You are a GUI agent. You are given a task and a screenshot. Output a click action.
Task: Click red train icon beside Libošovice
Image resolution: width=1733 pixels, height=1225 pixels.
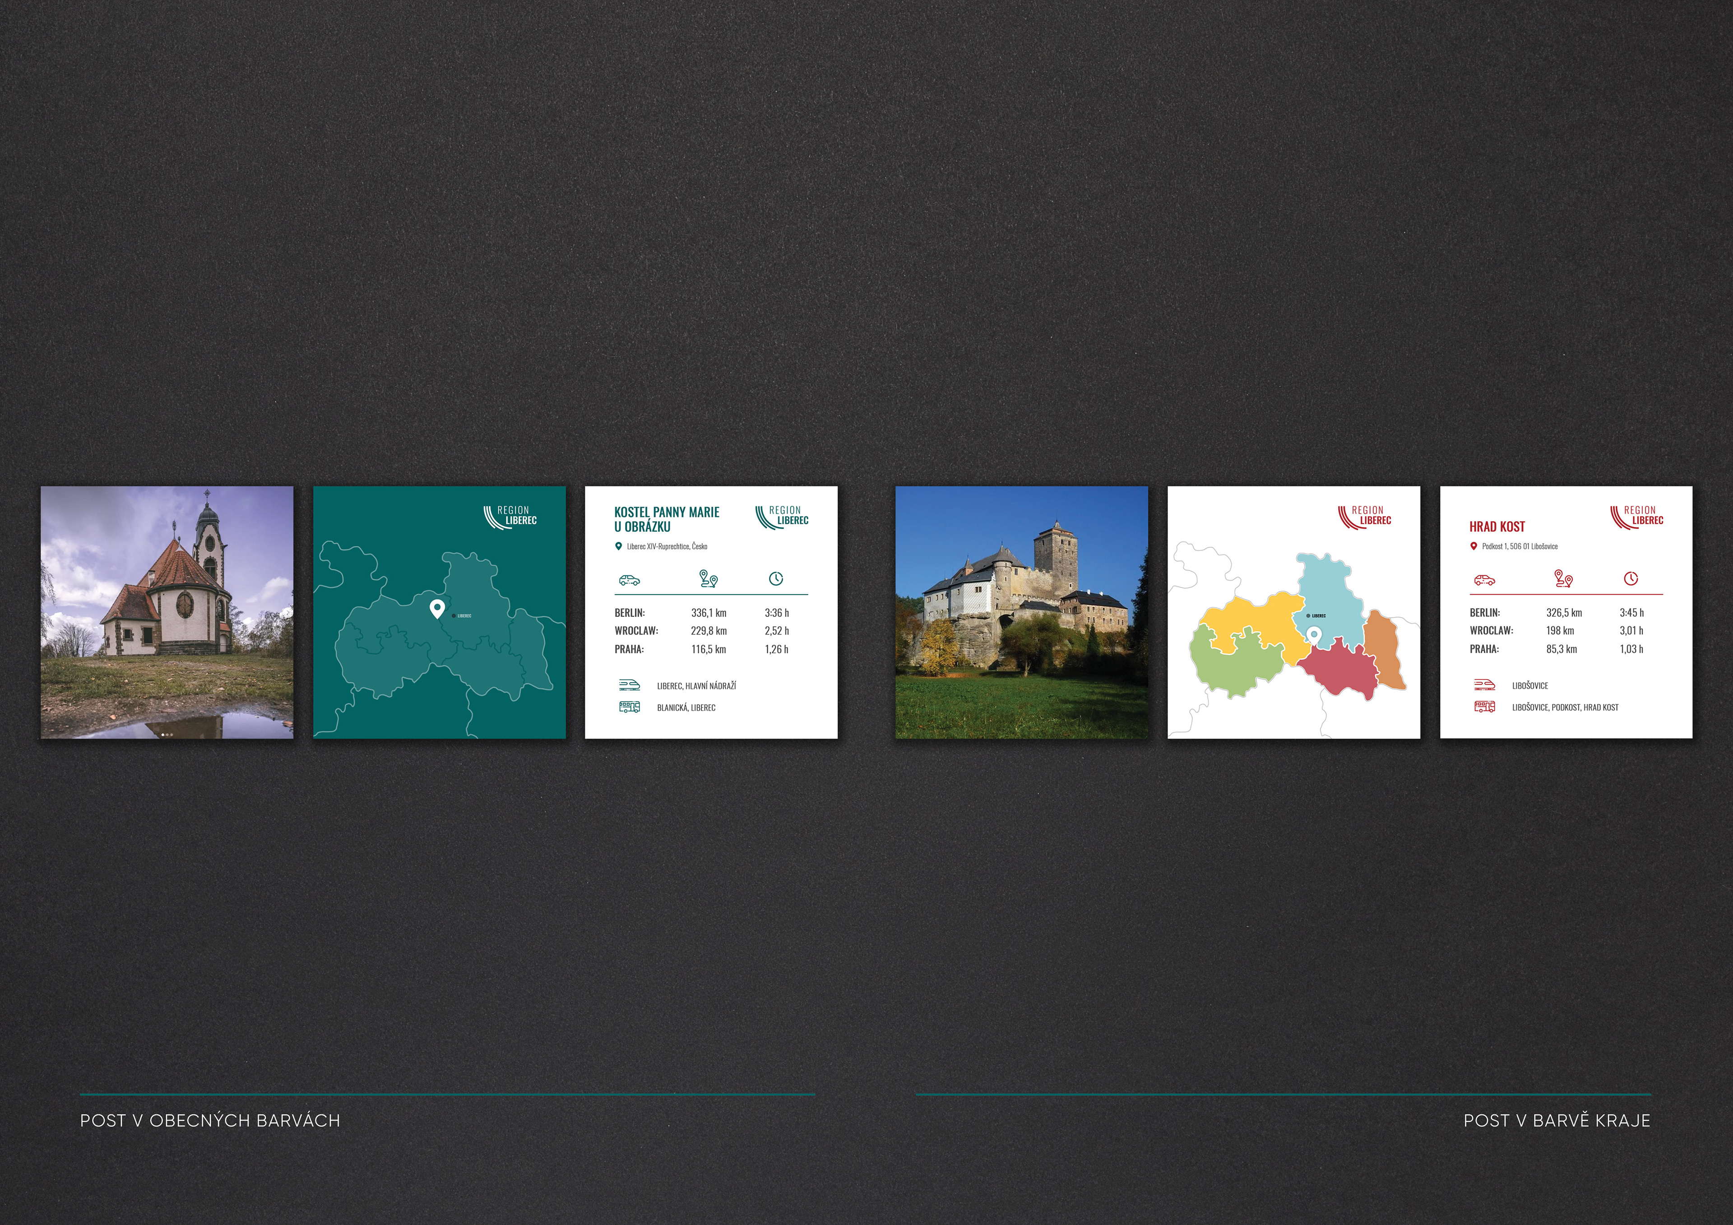(1484, 684)
